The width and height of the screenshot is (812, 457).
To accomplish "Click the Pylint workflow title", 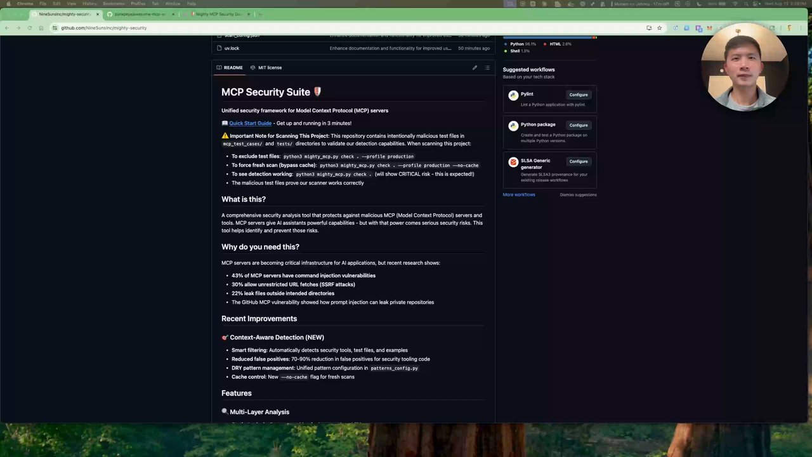I will click(527, 94).
